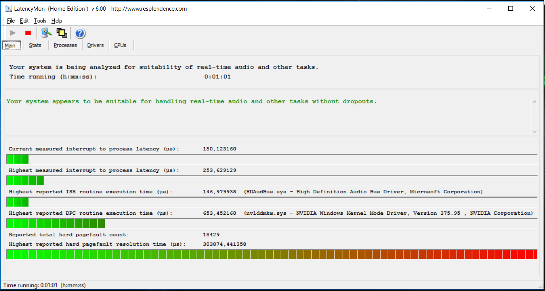The image size is (545, 291).
Task: Click the pagefault count value 18429
Action: click(211, 235)
